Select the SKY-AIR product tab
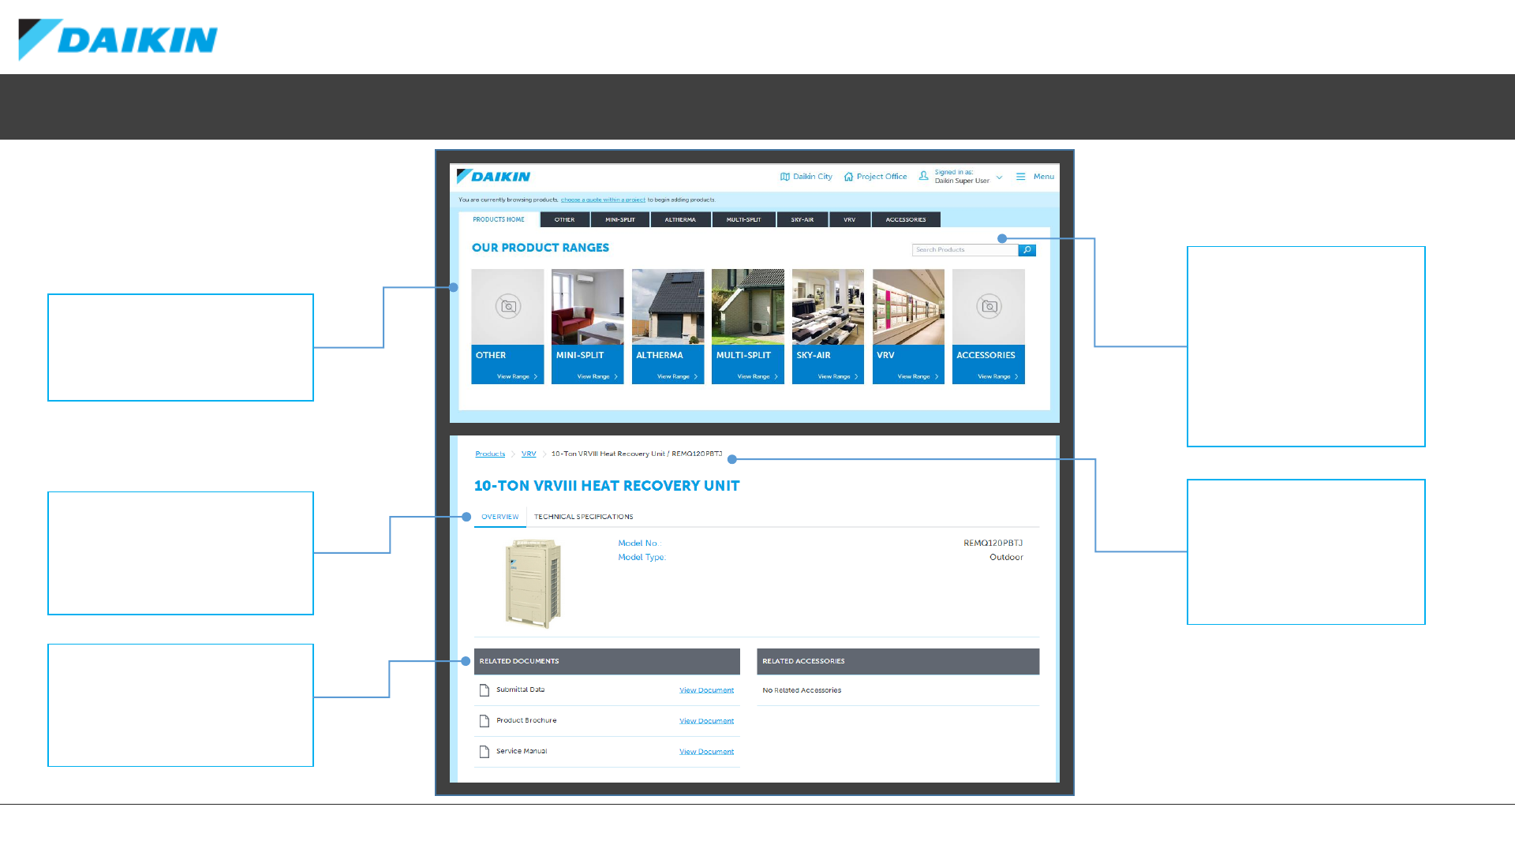Screen dimensions: 1515x852 click(x=802, y=220)
